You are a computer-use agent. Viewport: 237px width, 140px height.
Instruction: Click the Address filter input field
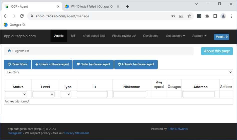(198, 94)
